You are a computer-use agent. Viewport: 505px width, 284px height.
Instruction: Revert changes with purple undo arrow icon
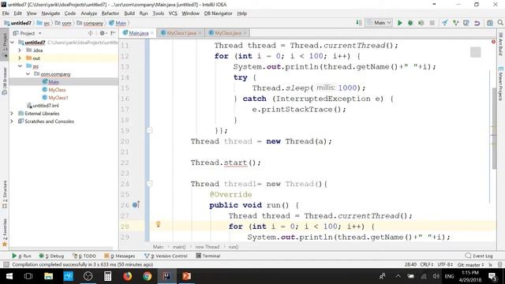click(477, 23)
